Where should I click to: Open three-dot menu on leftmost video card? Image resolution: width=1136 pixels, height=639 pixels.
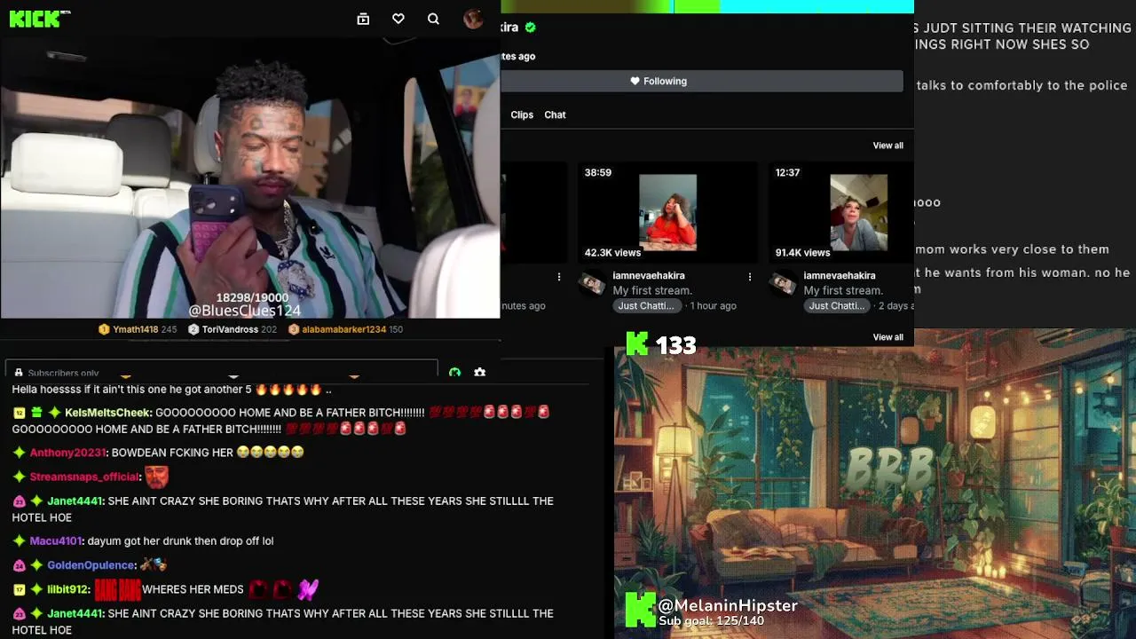click(559, 277)
